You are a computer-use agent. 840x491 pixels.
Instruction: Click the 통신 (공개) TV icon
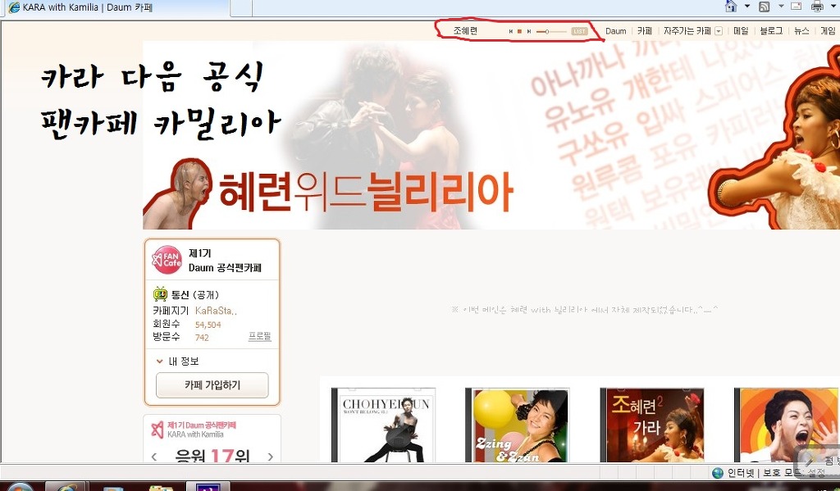click(x=160, y=294)
